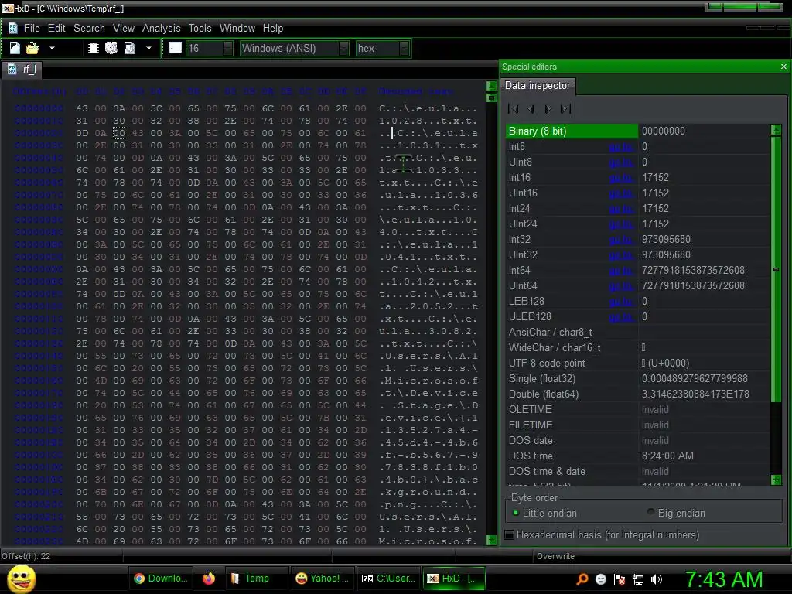Click the HxD taskbar button
Image resolution: width=792 pixels, height=594 pixels.
point(453,579)
